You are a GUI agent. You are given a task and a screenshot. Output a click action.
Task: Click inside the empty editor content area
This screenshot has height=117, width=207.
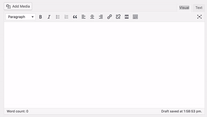click(104, 65)
